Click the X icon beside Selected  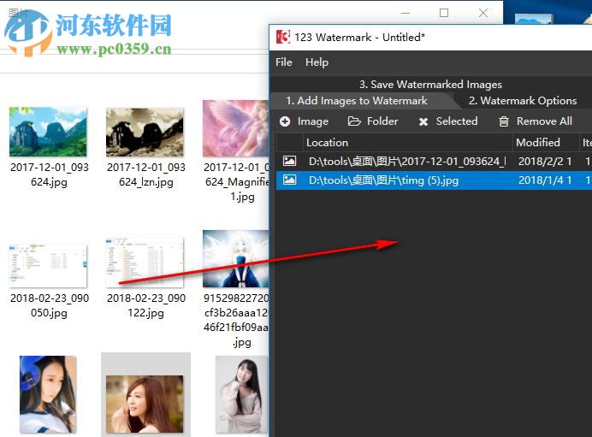pos(423,121)
